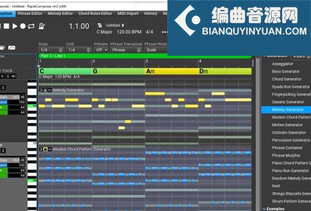This screenshot has height=211, width=311.
Task: Open the MIDI Import tab
Action: coord(128,13)
